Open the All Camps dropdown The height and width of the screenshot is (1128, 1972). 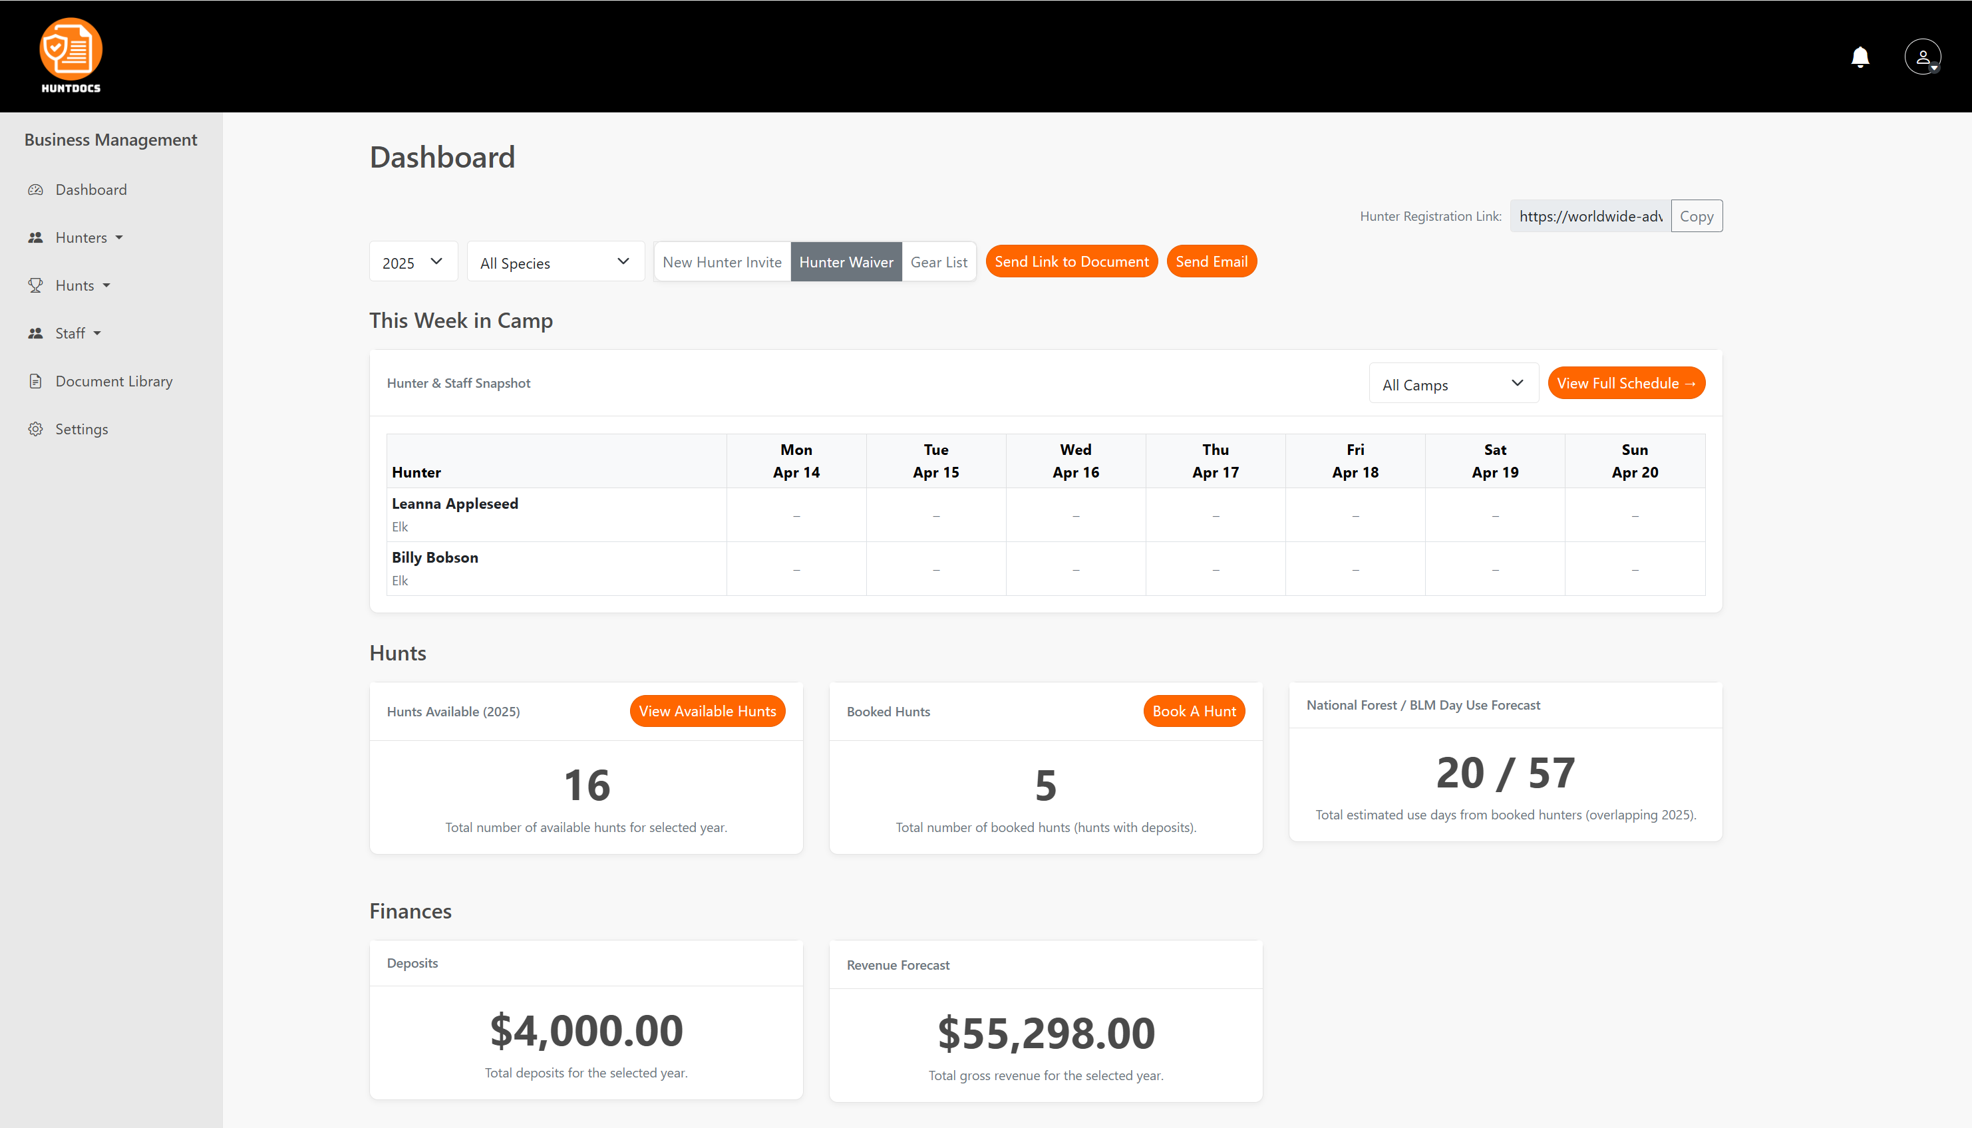(x=1453, y=382)
